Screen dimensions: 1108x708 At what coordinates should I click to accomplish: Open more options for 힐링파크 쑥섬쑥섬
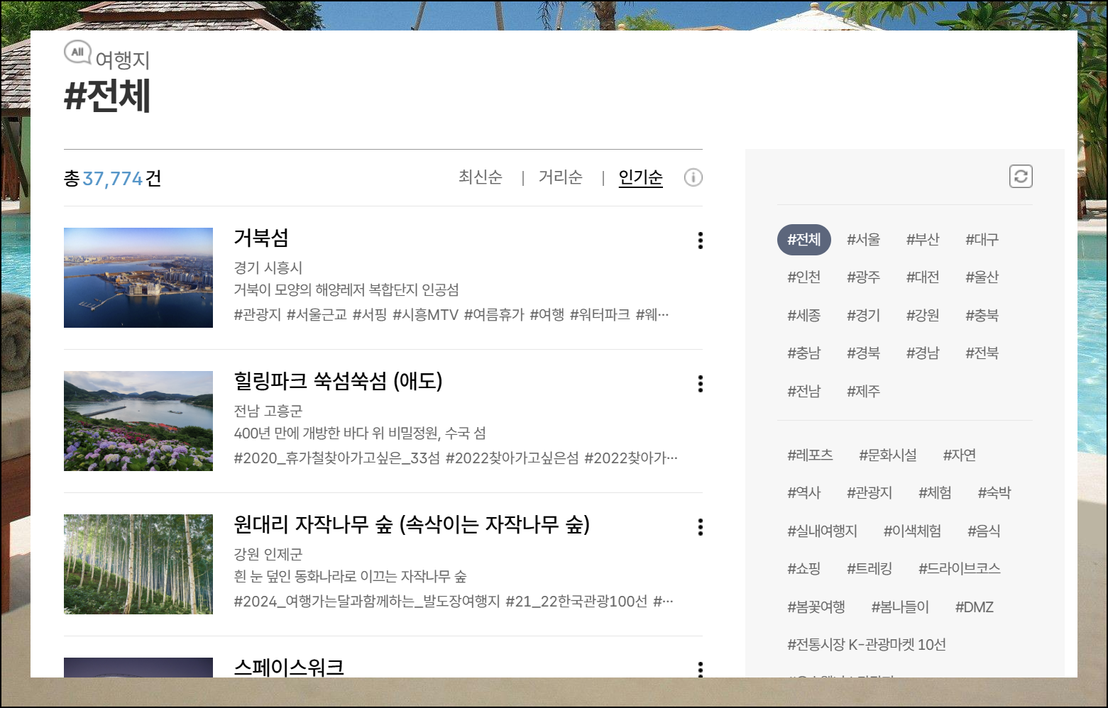(x=701, y=384)
